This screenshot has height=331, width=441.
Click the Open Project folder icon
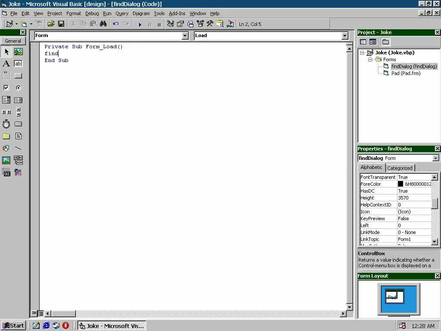click(51, 24)
